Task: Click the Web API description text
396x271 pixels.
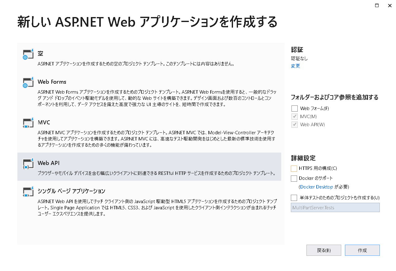Action: click(x=156, y=173)
